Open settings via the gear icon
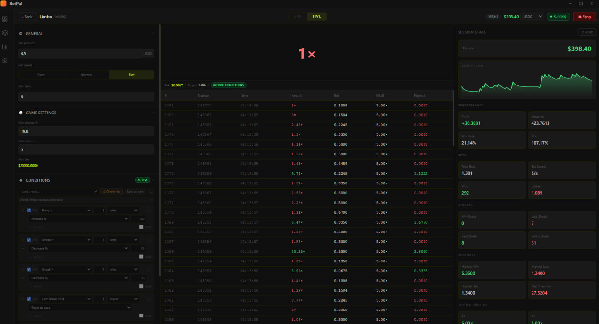 click(5, 60)
